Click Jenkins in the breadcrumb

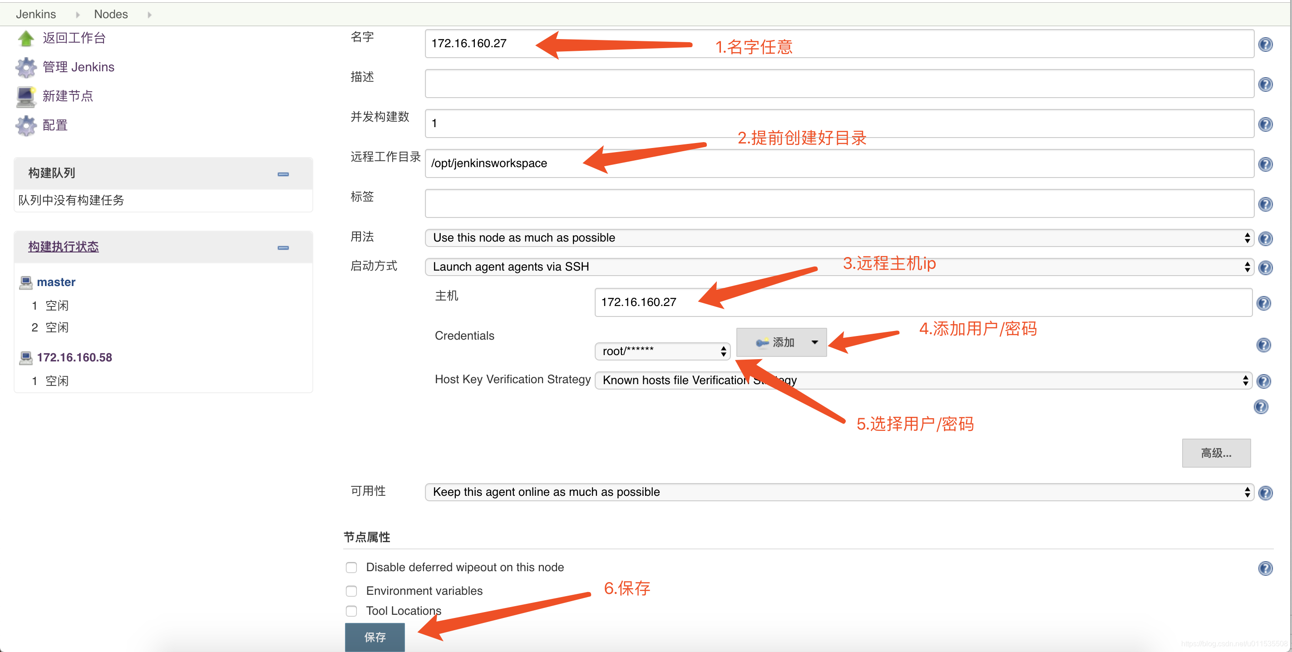(35, 14)
